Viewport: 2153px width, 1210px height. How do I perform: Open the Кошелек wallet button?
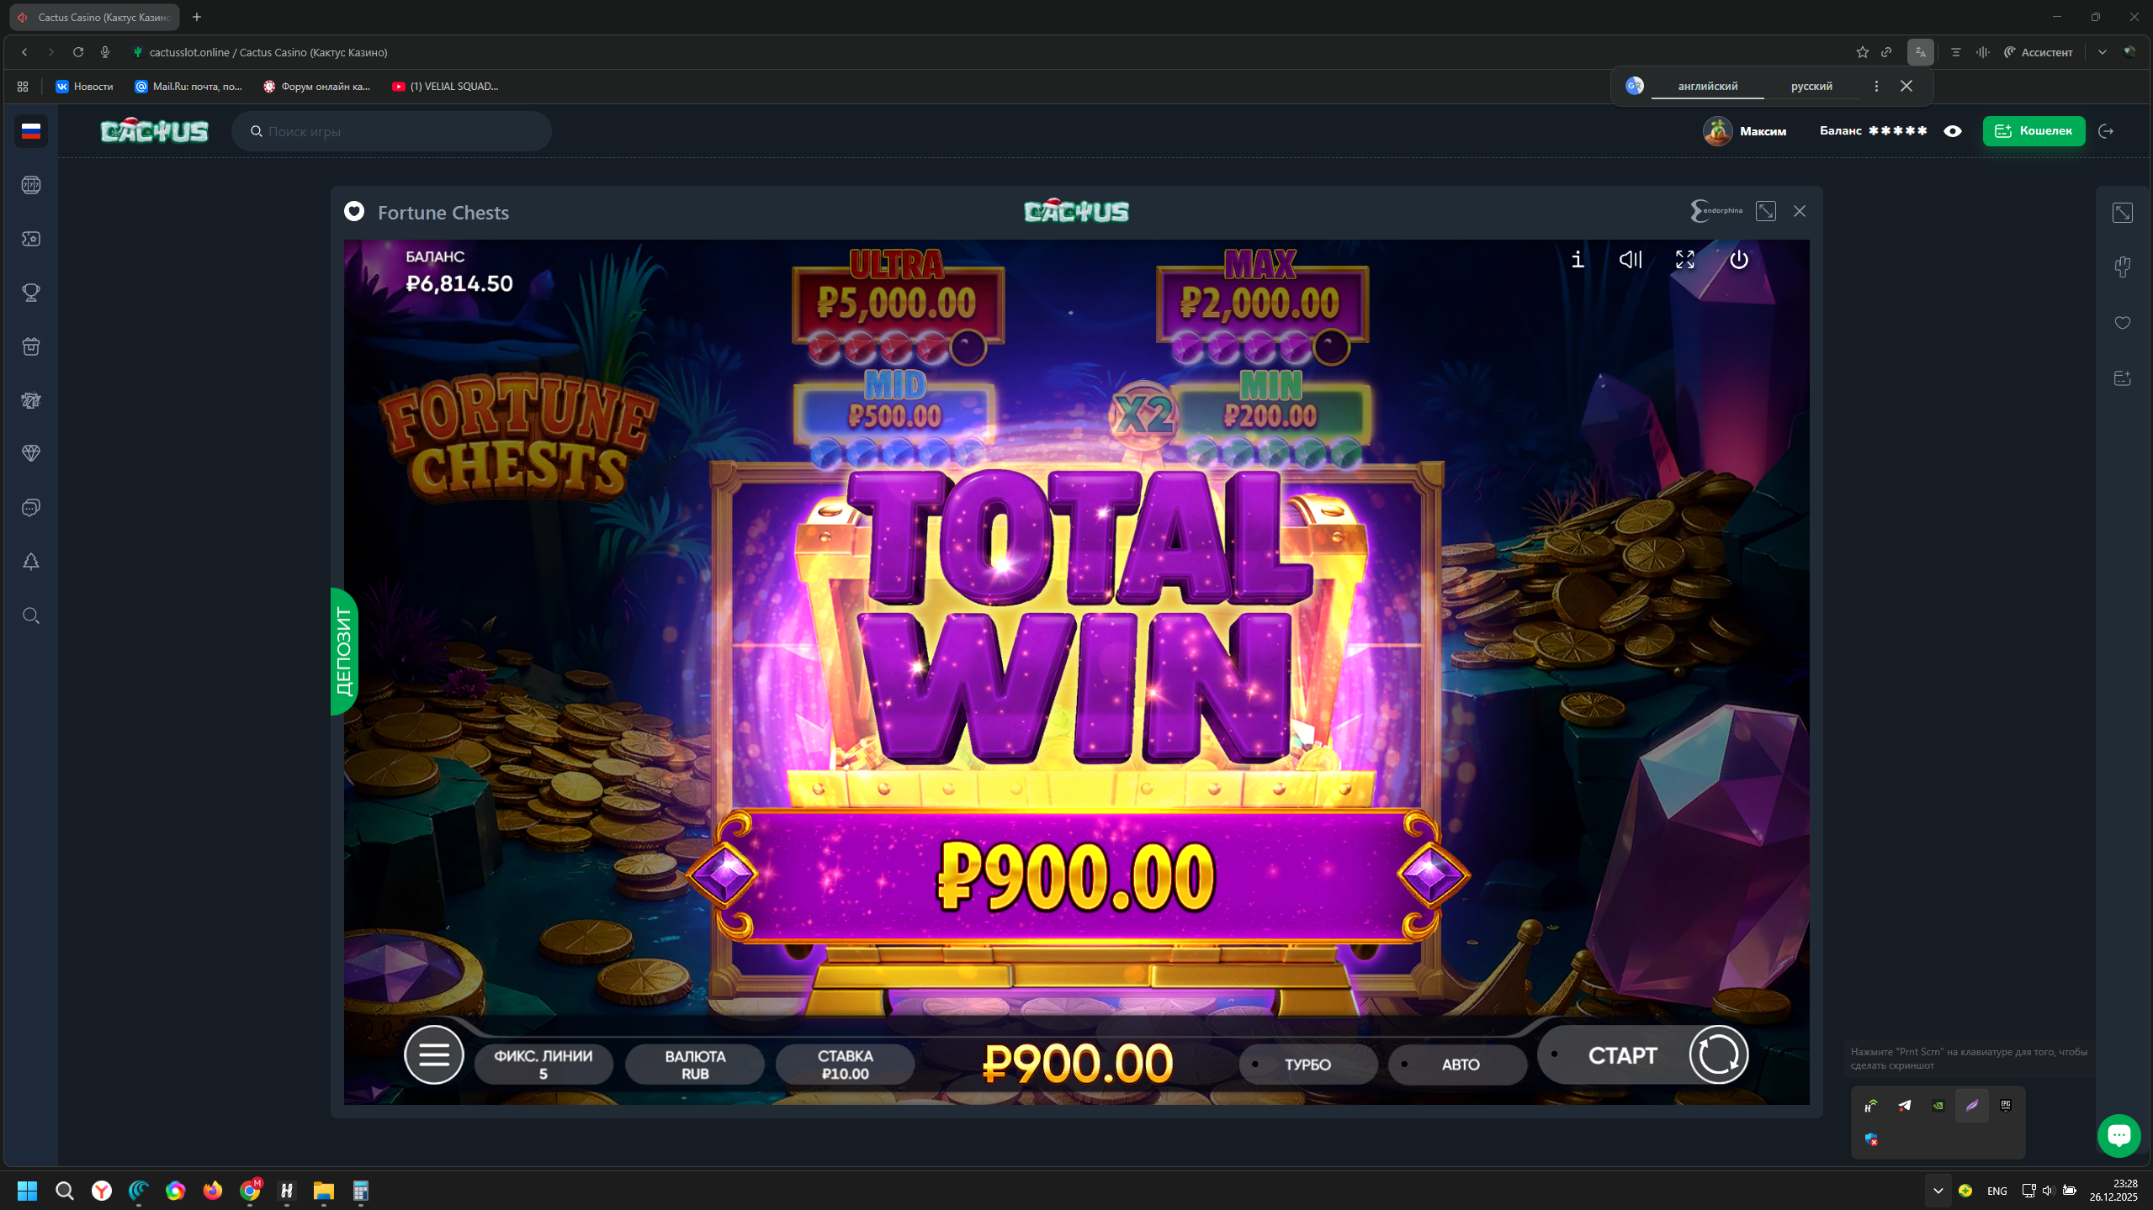(2034, 131)
